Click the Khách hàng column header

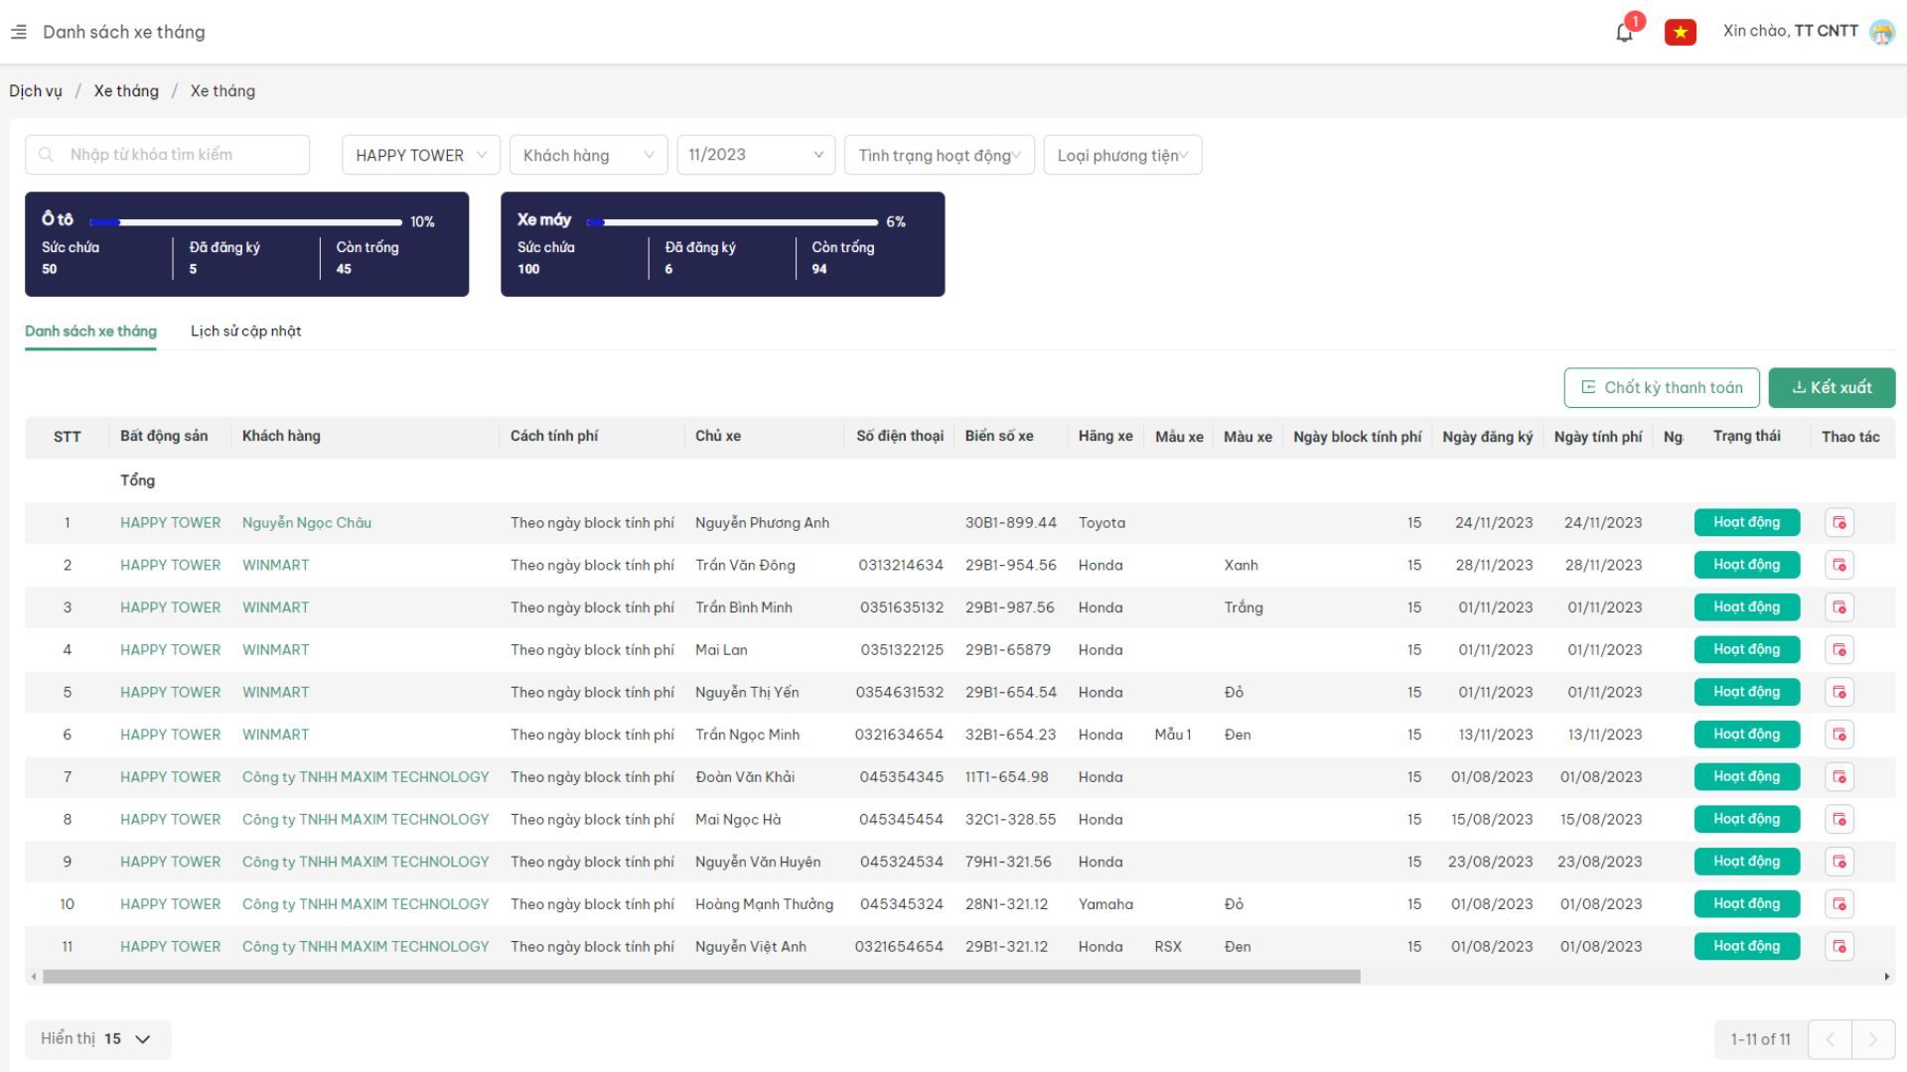click(281, 437)
